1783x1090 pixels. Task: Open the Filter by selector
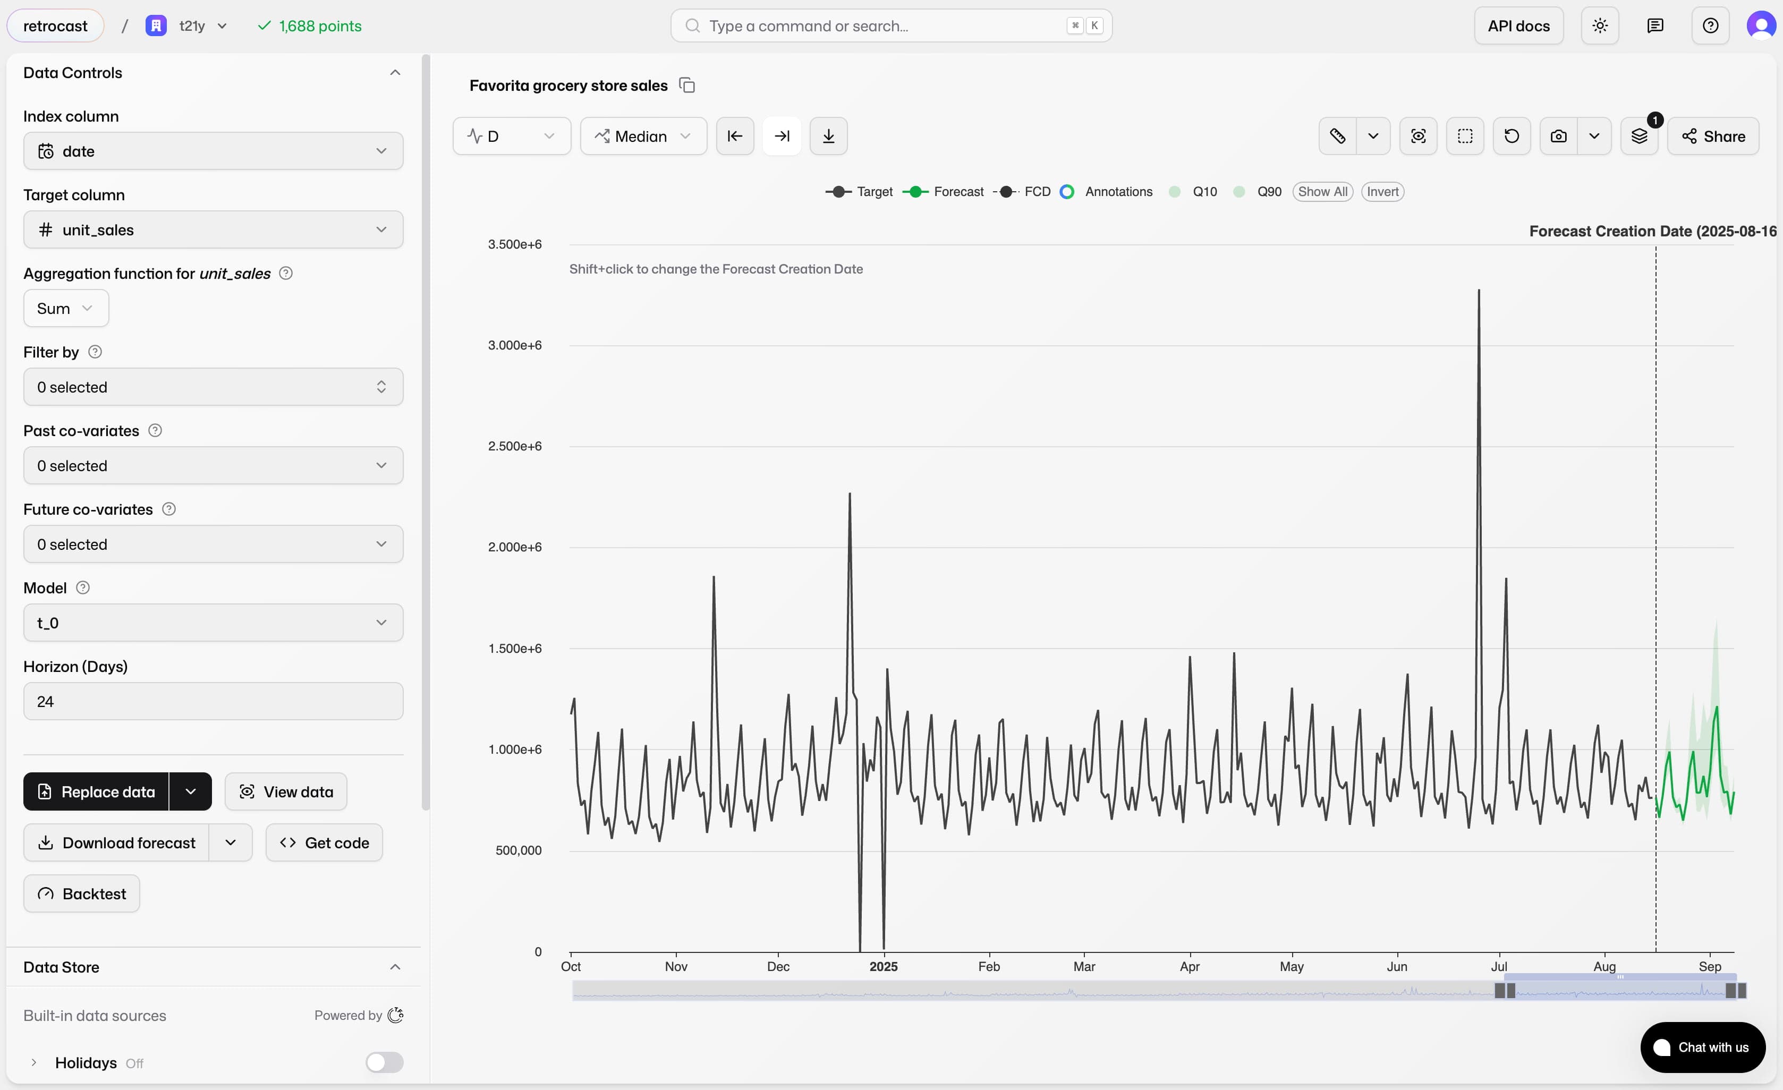click(x=213, y=387)
